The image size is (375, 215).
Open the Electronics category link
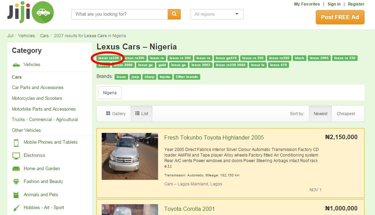[34, 155]
